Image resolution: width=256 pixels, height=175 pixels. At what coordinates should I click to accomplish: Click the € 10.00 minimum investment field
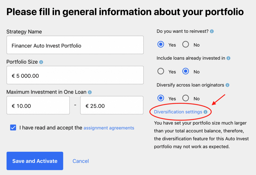(38, 105)
